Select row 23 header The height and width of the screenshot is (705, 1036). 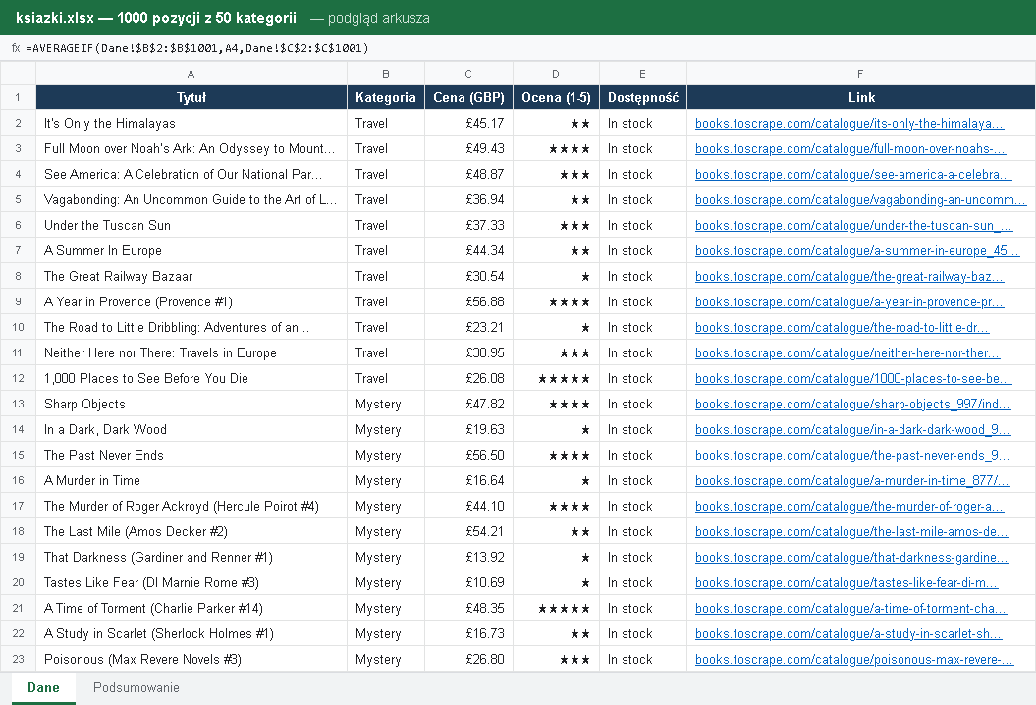point(18,660)
